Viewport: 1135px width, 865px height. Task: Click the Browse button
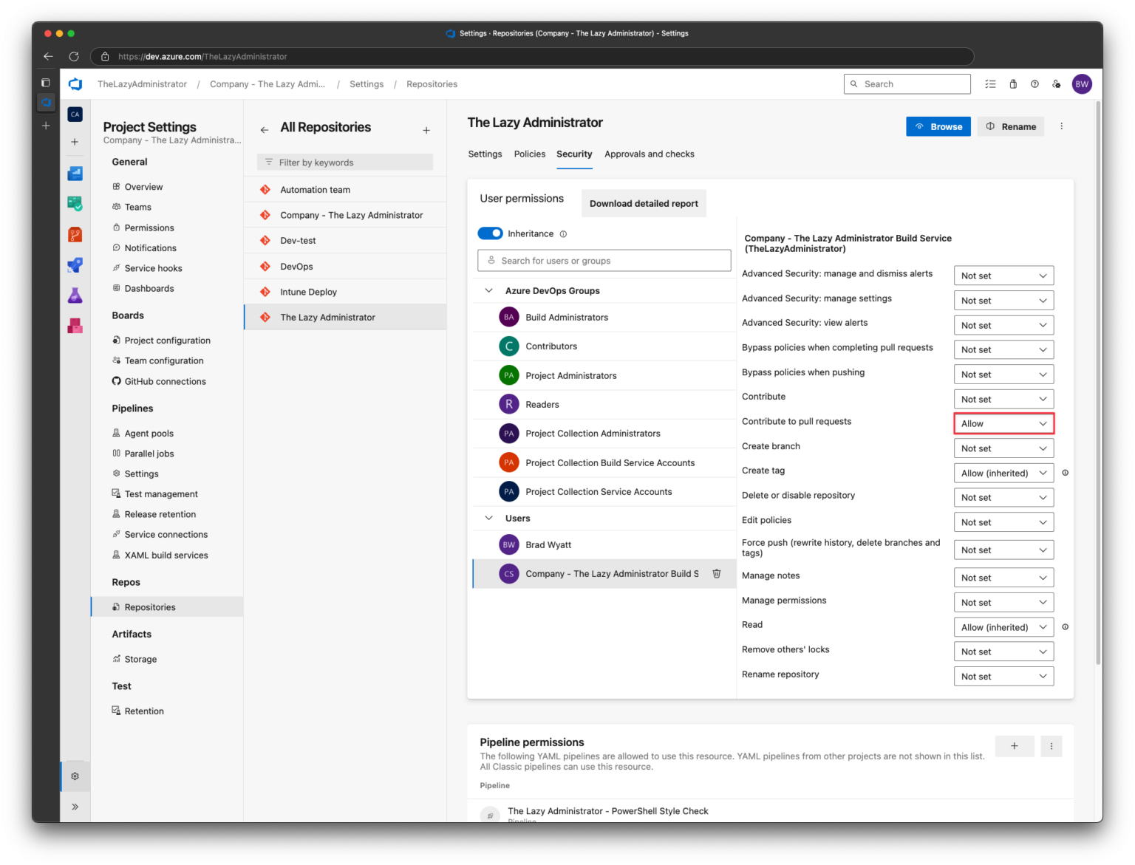click(x=938, y=126)
